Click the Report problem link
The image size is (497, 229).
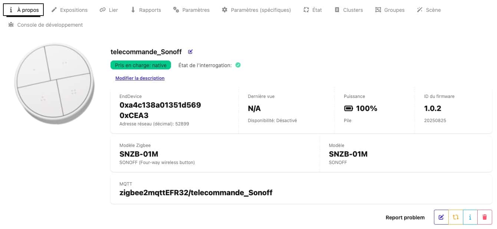pos(405,217)
